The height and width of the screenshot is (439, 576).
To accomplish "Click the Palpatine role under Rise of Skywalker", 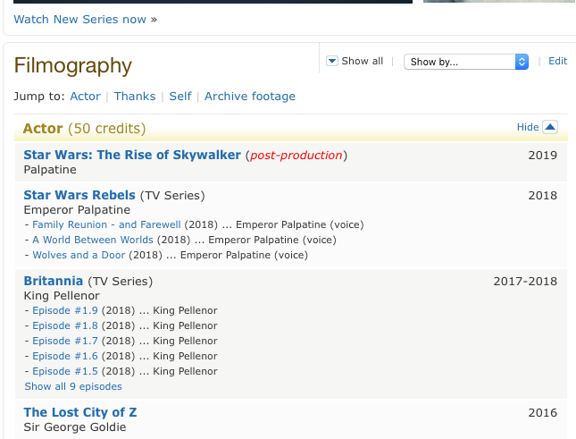I will [50, 170].
